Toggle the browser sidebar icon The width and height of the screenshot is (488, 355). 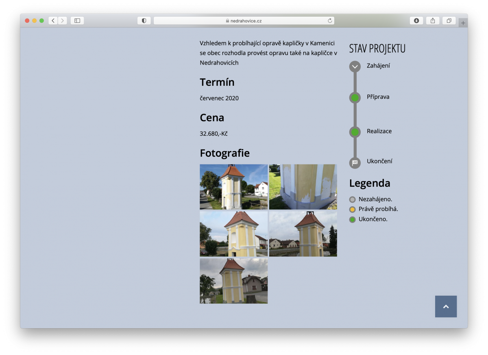point(77,20)
